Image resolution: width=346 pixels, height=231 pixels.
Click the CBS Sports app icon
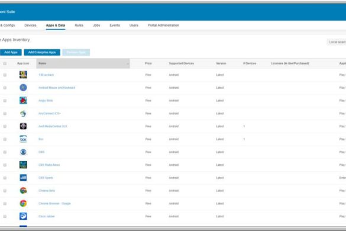[x=23, y=178]
